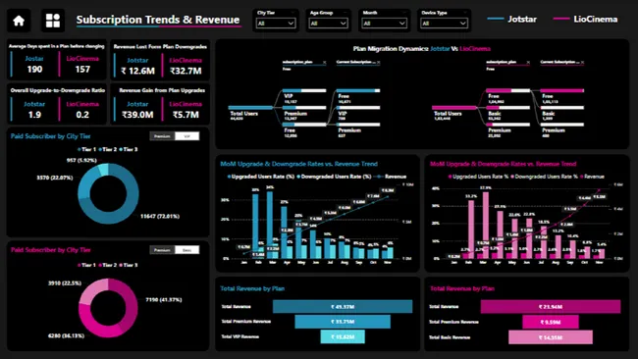Viewport: 638px width, 359px height.
Task: Click the Subscription Trends & Revenue title
Action: (x=158, y=20)
